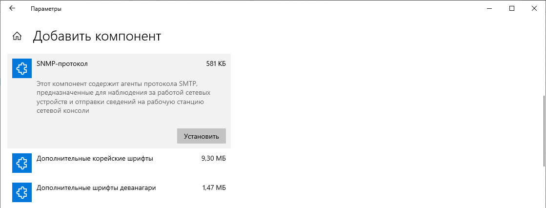Viewport: 546px width, 208px height.
Task: Open the Settings home page icon
Action: pyautogui.click(x=17, y=36)
